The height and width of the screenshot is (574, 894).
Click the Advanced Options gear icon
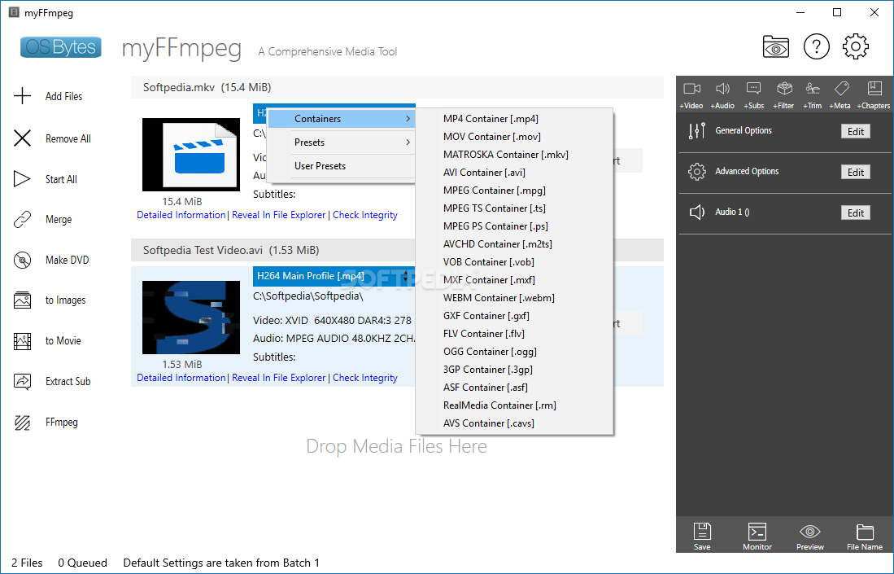[x=696, y=172]
